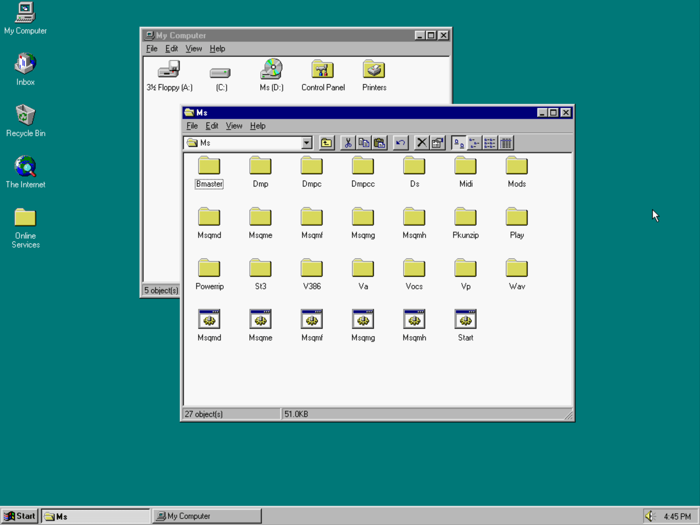This screenshot has height=525, width=700.
Task: Select the Bmaster folder
Action: [209, 172]
